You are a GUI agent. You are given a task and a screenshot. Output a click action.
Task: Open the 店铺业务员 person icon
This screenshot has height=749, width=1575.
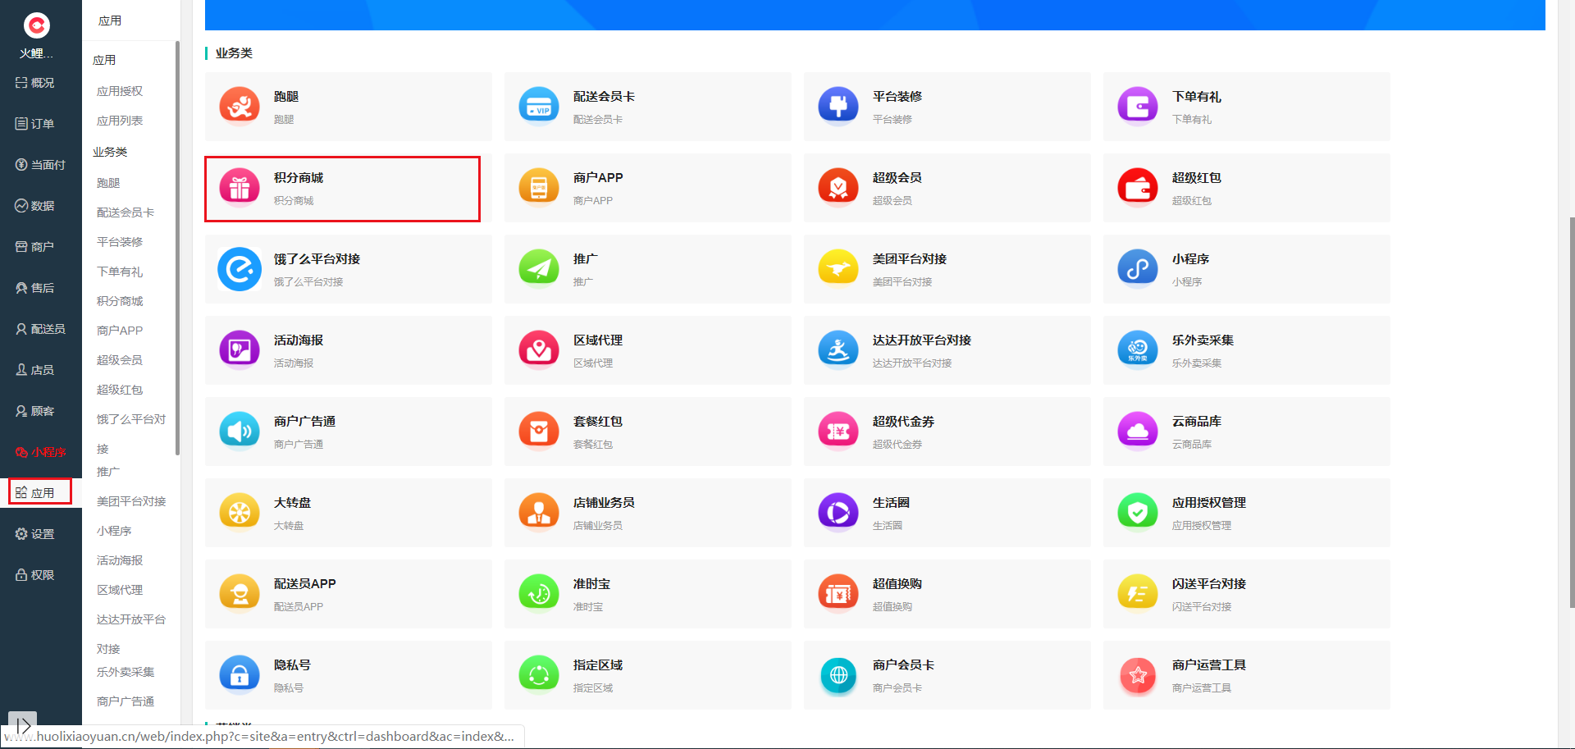(x=539, y=513)
